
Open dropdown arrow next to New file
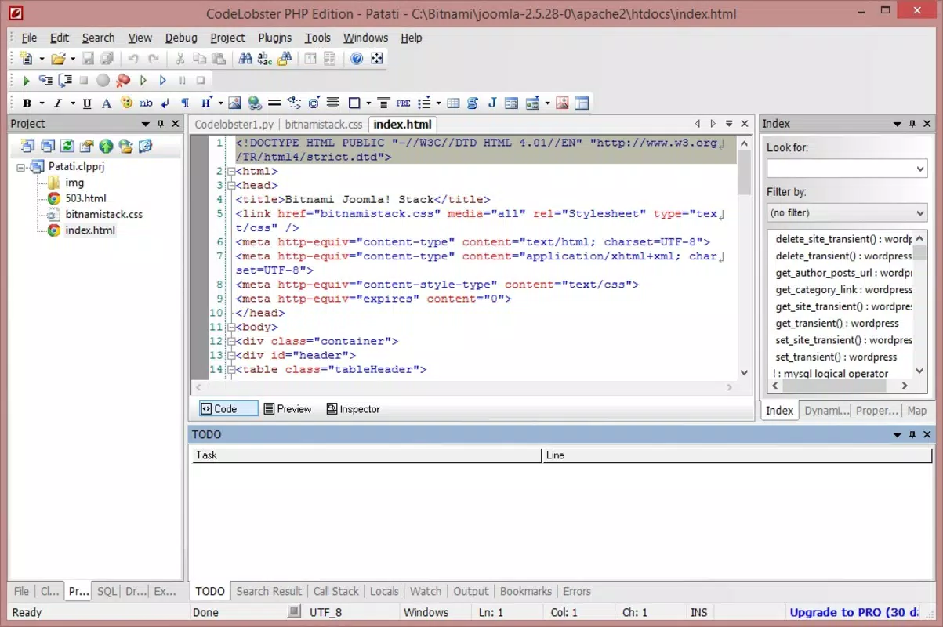42,59
